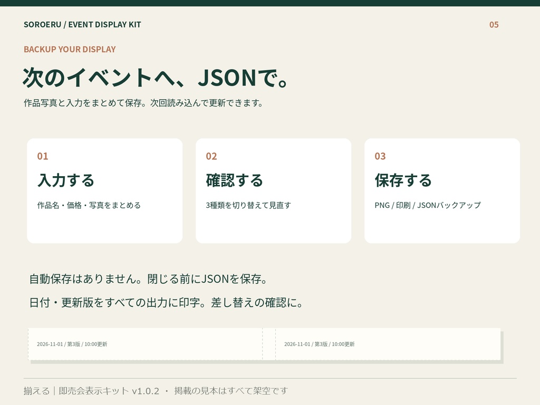Click the headline 次のイベントへ、JSONで。
The image size is (540, 405).
pos(156,78)
